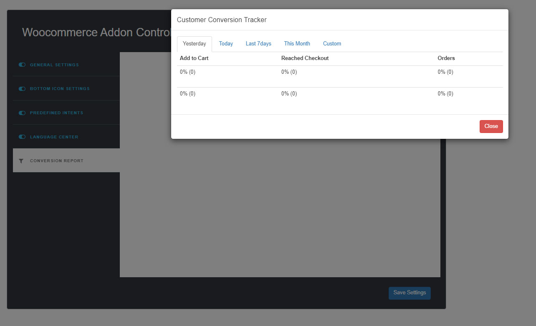Click the Conversion Report funnel icon
Image resolution: width=536 pixels, height=326 pixels.
(x=21, y=161)
